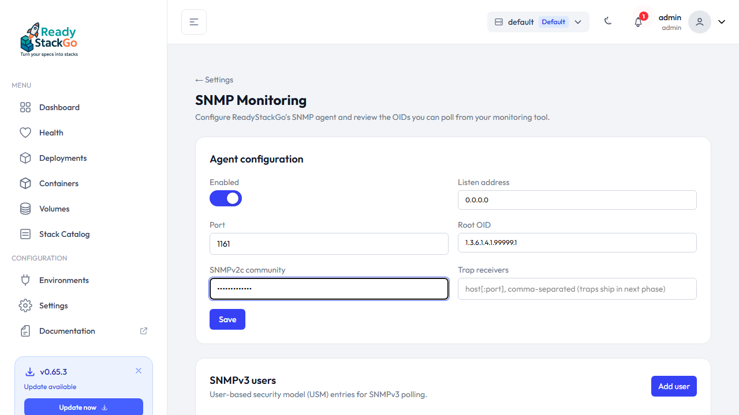The image size is (739, 415).
Task: Click the Agent configuration heading
Action: pos(256,159)
